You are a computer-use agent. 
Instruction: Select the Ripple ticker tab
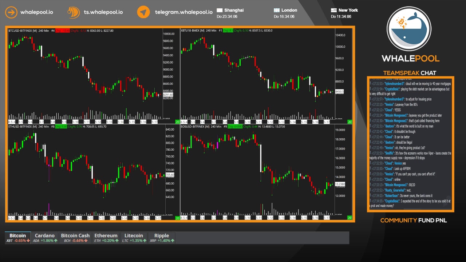(162, 238)
